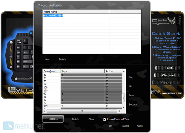This screenshot has height=133, width=185.
Task: Select the key row with delay 31 and N
Action: (x=82, y=97)
